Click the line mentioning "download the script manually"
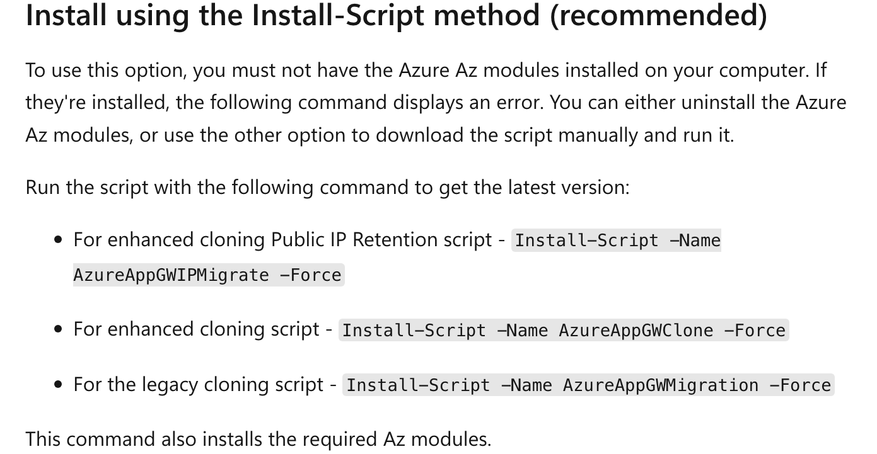 380,135
